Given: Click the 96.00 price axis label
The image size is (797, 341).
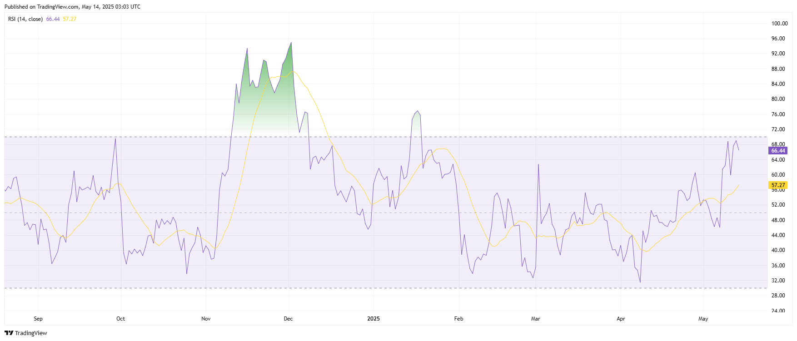Looking at the screenshot, I should (778, 39).
